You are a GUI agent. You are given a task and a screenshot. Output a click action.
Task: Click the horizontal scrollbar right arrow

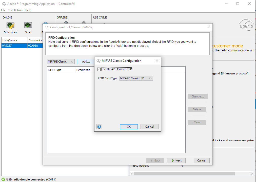pyautogui.click(x=251, y=173)
